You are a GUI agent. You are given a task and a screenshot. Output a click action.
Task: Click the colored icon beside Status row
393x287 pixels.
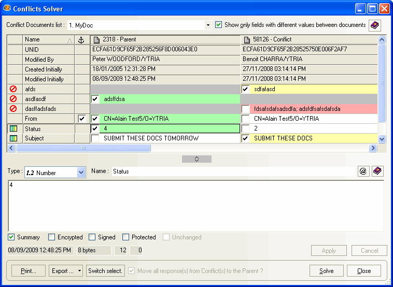pos(13,128)
